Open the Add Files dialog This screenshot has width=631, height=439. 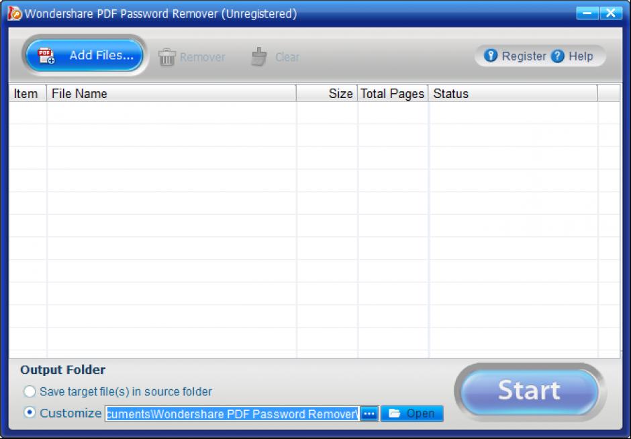click(84, 56)
